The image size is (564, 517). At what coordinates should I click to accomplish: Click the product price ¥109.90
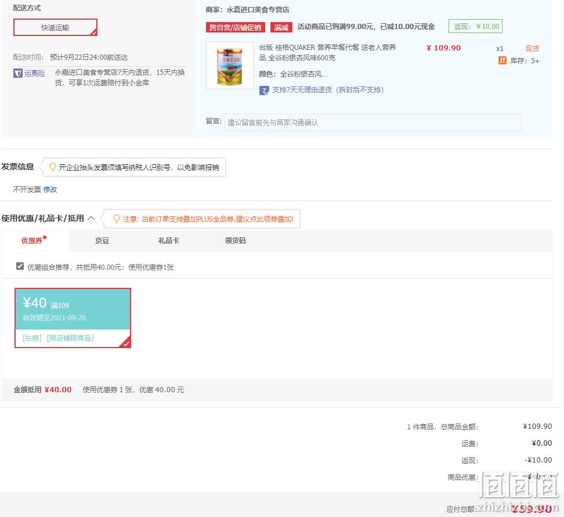[x=443, y=48]
